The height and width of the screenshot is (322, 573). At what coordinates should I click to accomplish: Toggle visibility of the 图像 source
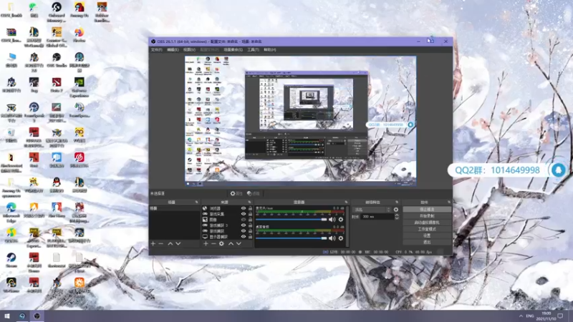pyautogui.click(x=244, y=220)
